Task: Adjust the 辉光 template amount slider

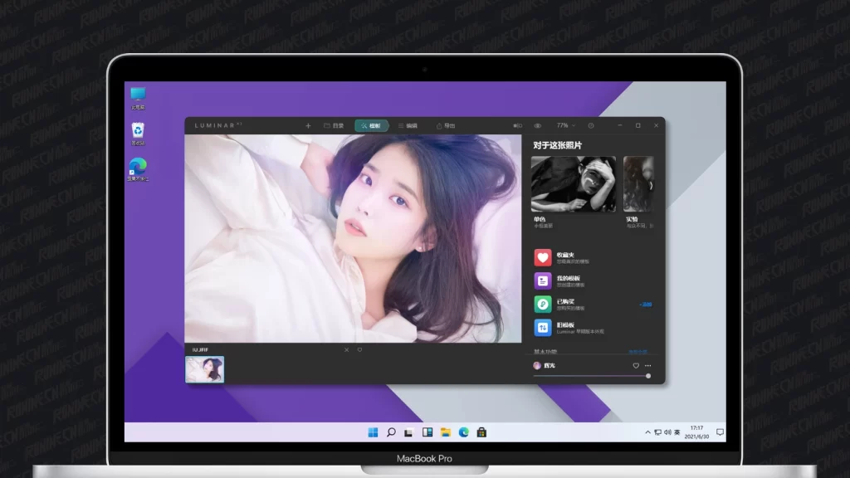Action: click(648, 376)
